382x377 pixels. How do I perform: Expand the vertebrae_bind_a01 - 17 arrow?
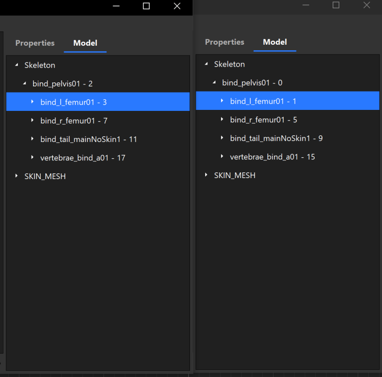(33, 158)
